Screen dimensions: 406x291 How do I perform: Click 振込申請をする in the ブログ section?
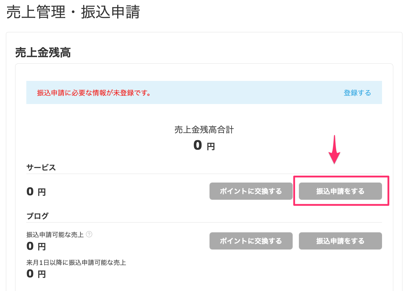tap(340, 241)
